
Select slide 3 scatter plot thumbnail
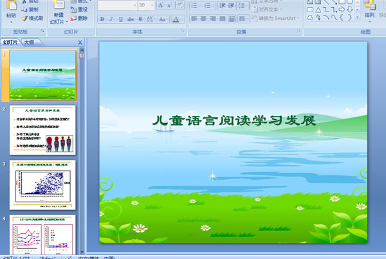pos(42,185)
